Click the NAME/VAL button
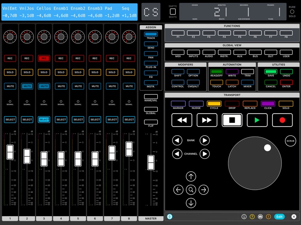This screenshot has width=301, height=225. (x=151, y=96)
